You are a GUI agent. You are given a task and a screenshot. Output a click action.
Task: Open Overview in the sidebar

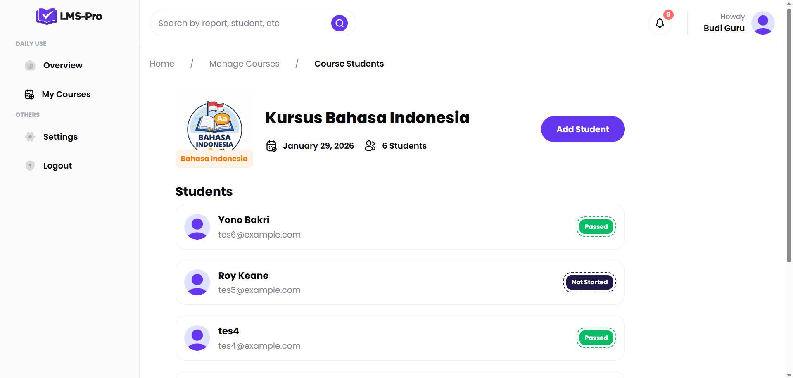63,65
